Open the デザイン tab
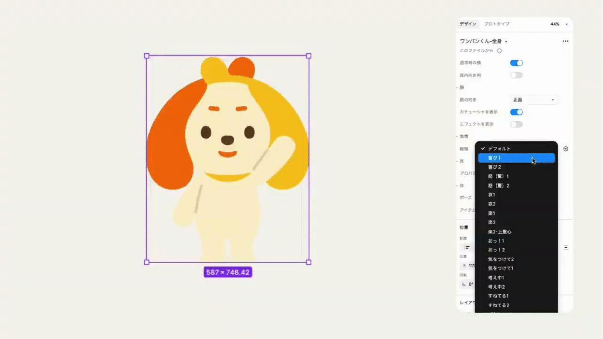Viewport: 603px width, 339px height. [x=468, y=24]
